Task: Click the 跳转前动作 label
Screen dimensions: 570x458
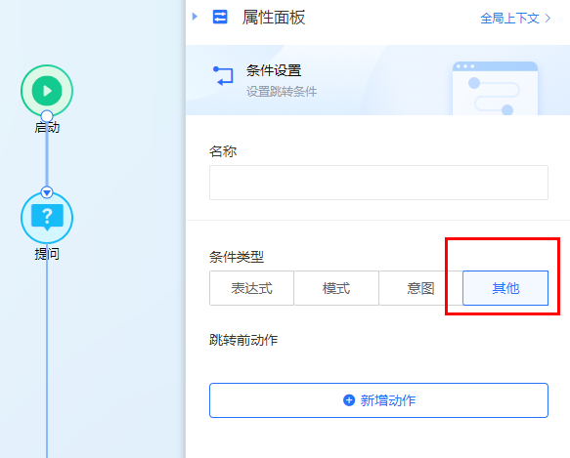Action: point(243,340)
